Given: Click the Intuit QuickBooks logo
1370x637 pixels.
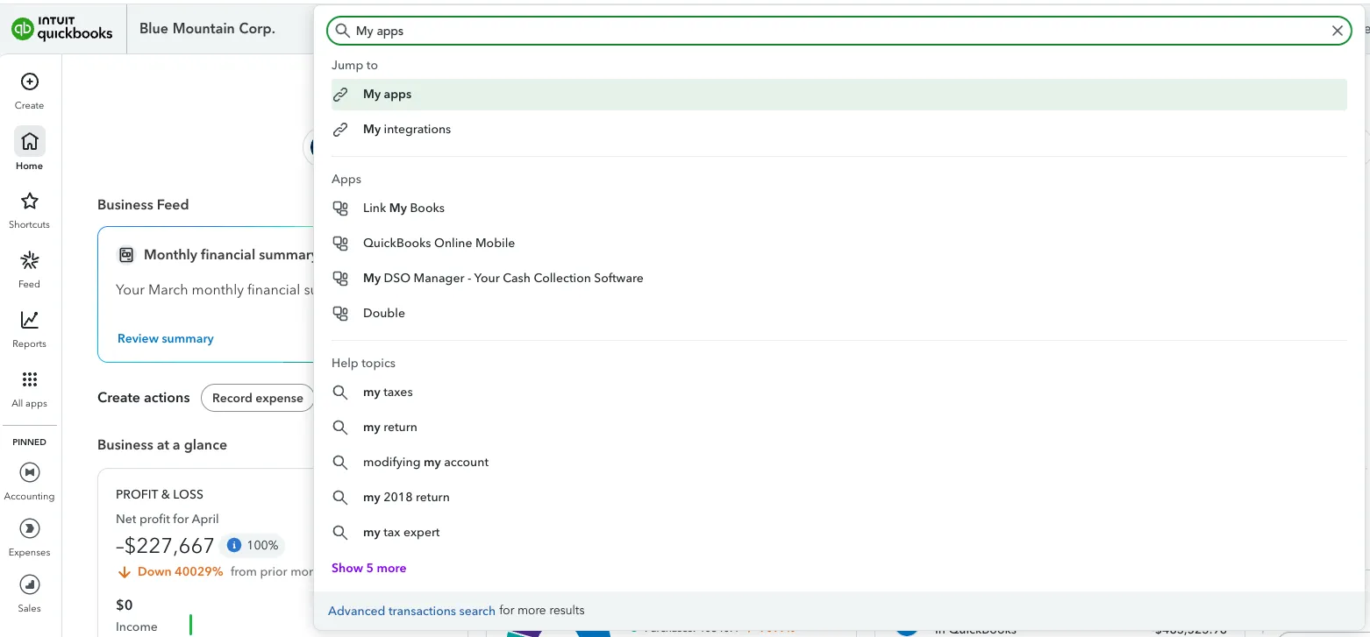Looking at the screenshot, I should [62, 29].
